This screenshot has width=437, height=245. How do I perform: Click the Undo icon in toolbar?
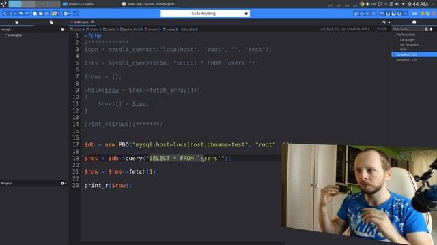pos(20,14)
